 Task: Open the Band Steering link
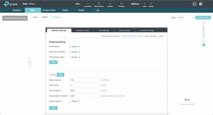[x=151, y=36]
